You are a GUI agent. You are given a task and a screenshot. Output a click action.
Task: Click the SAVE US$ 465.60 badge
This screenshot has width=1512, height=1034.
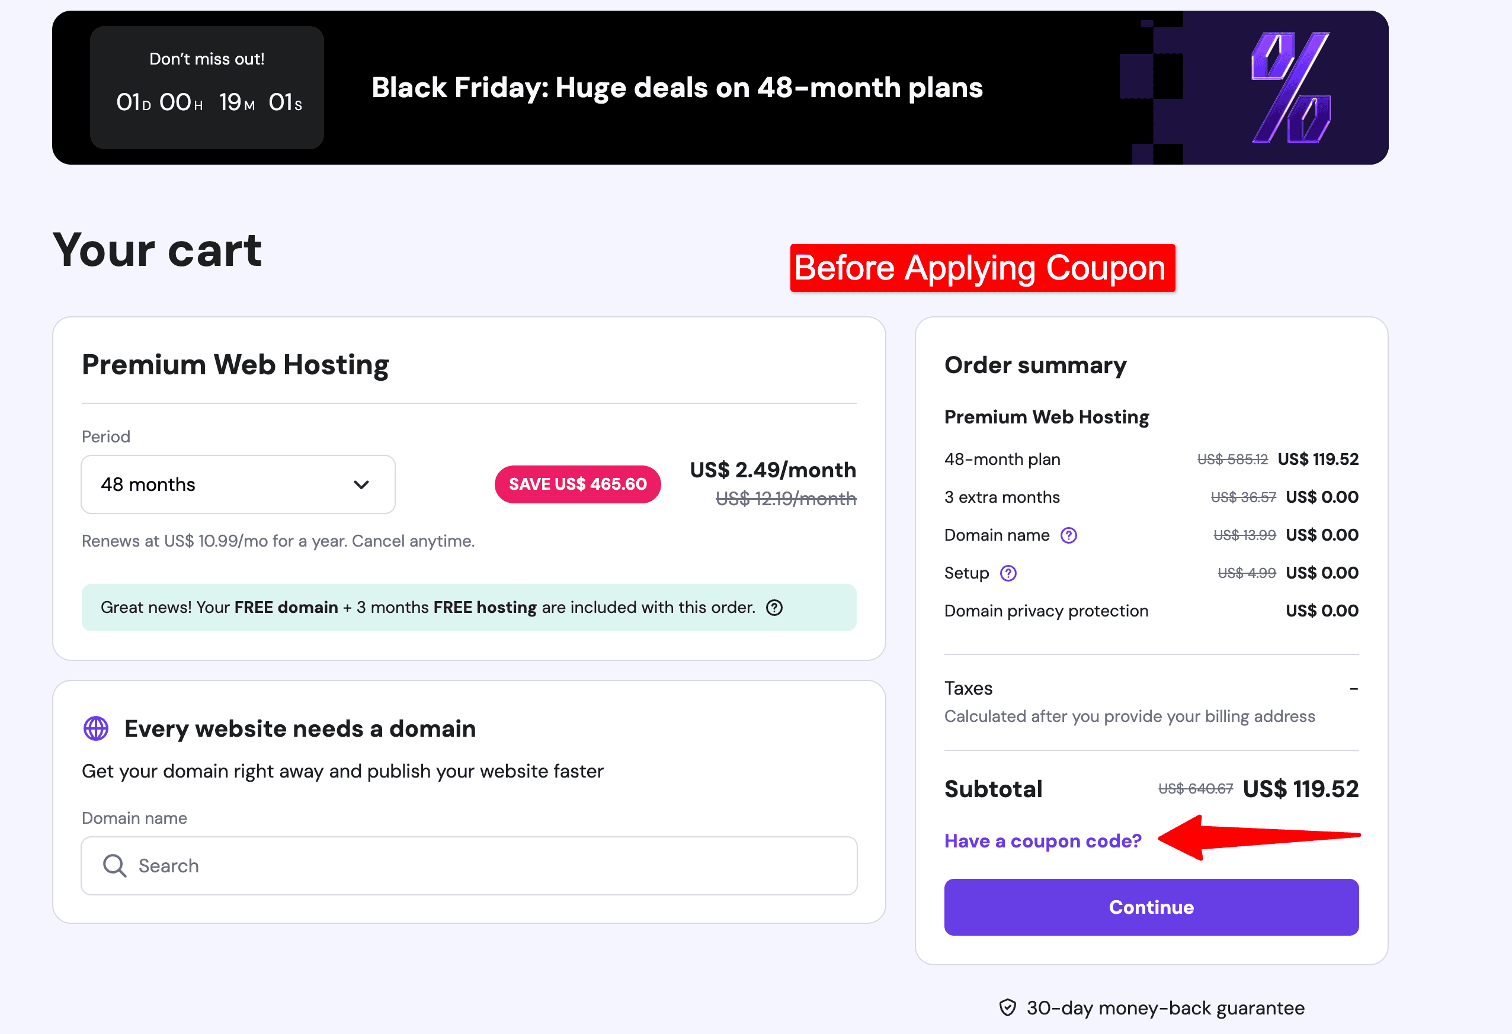(x=577, y=484)
